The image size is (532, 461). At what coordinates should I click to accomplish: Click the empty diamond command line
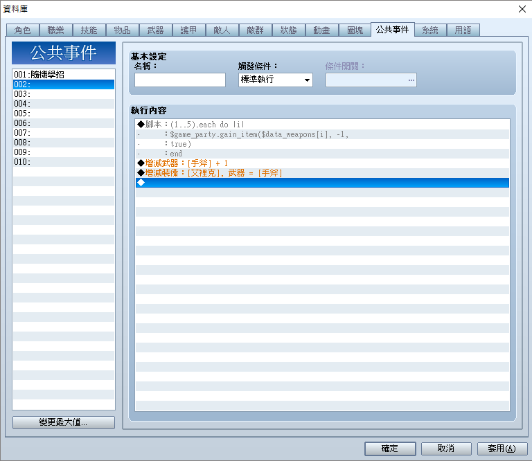point(322,183)
